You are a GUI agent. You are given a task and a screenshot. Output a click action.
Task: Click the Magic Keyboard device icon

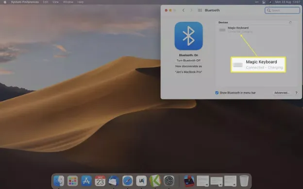click(222, 30)
